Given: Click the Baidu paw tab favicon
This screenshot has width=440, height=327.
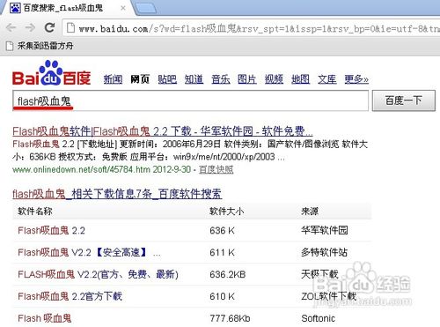Looking at the screenshot, I should (x=15, y=8).
